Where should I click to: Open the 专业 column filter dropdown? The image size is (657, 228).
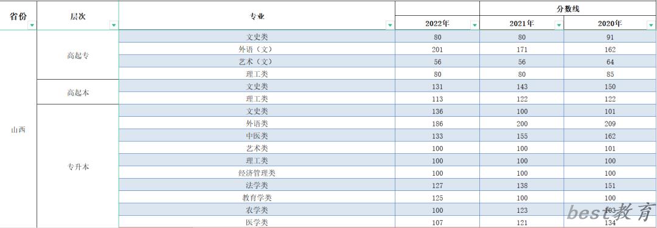tap(390, 26)
